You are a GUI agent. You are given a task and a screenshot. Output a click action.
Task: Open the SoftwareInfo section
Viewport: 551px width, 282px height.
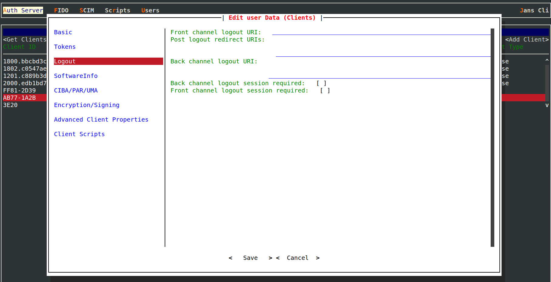[x=76, y=76]
